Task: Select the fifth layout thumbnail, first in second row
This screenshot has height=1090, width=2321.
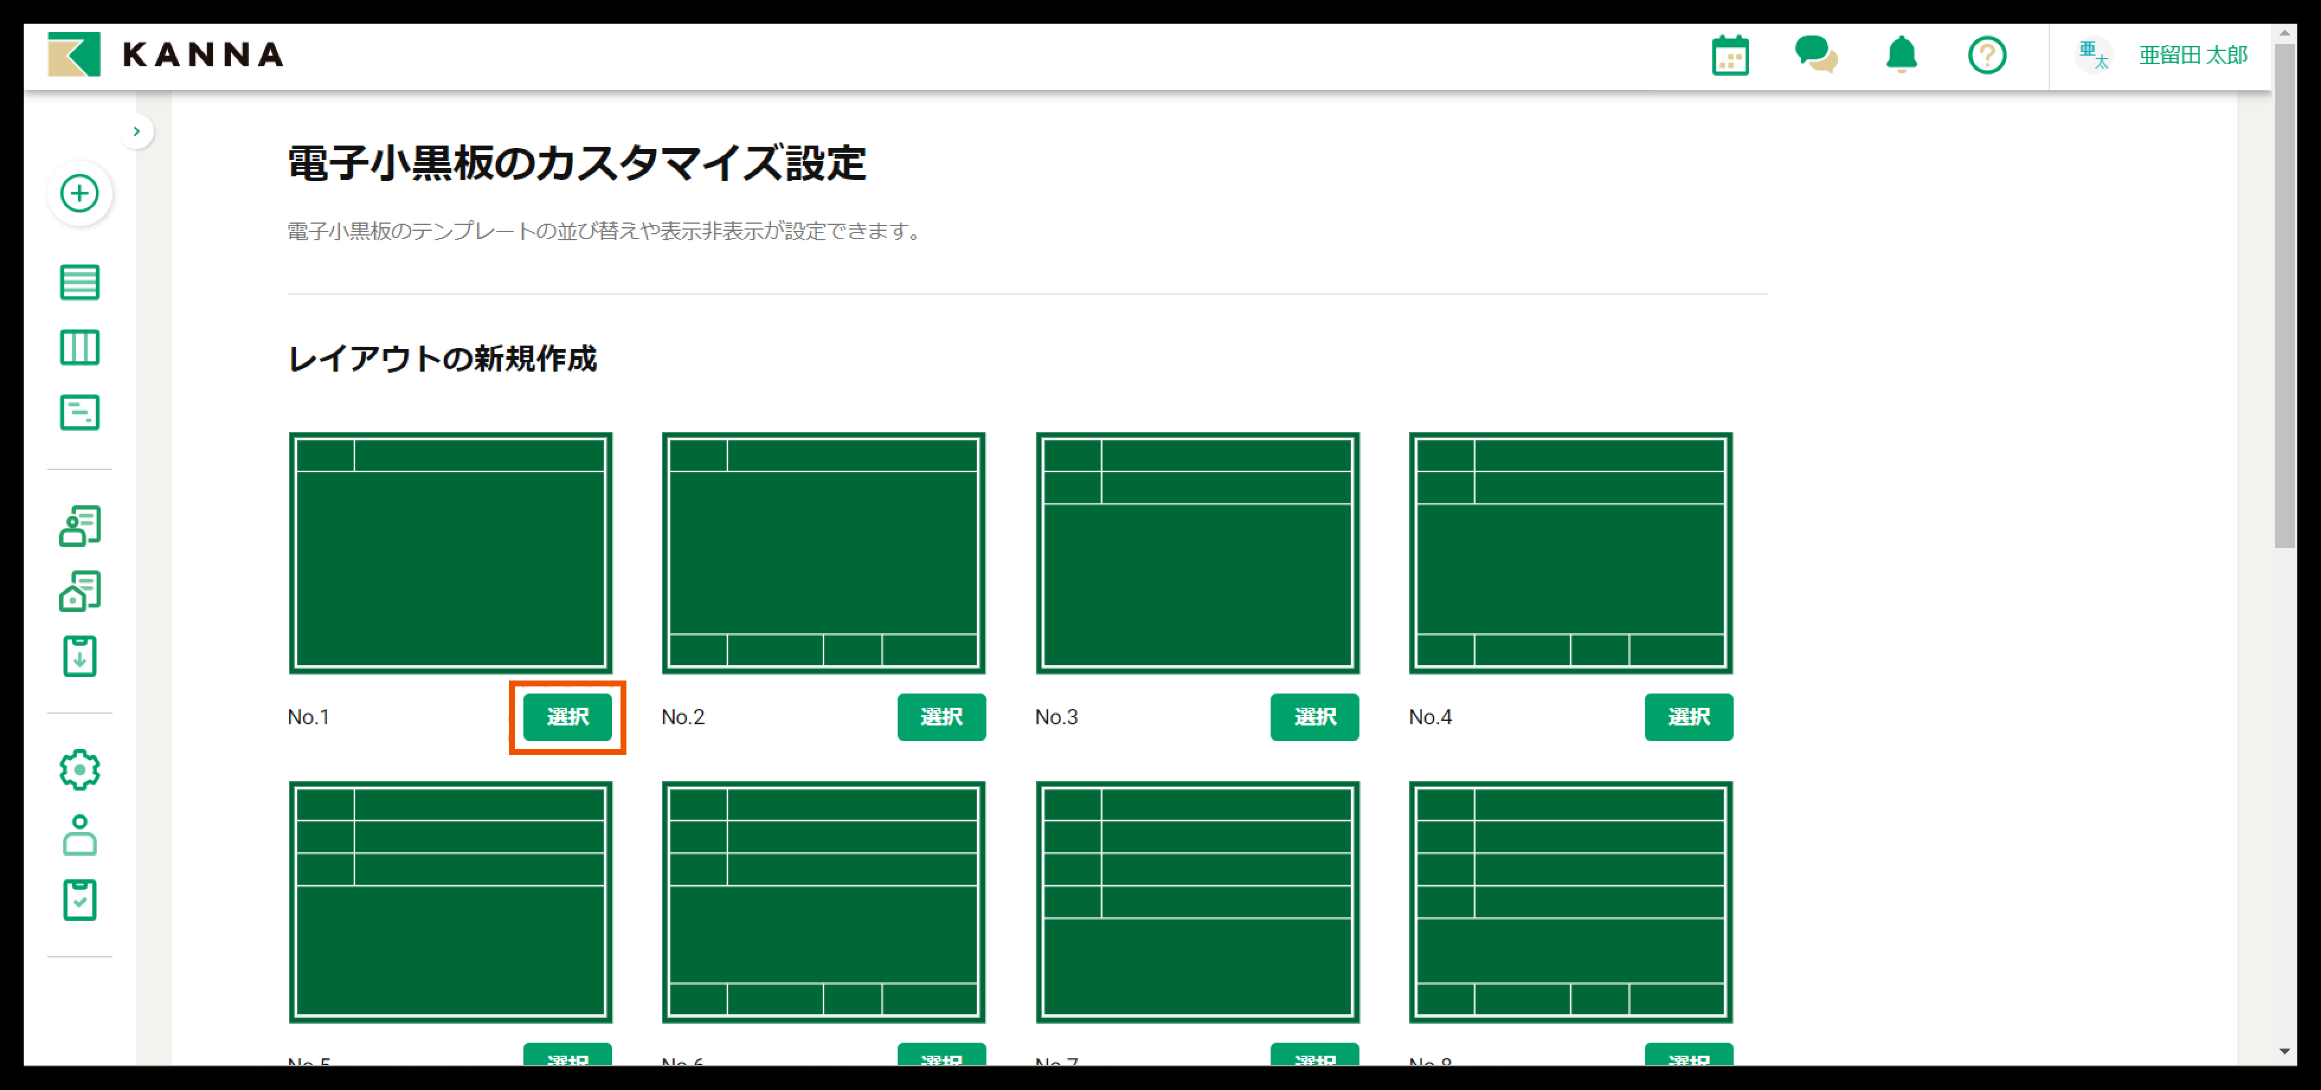Action: (x=451, y=902)
